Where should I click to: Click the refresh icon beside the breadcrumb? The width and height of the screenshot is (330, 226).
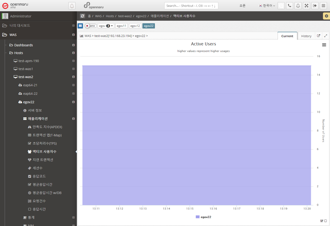(82, 16)
